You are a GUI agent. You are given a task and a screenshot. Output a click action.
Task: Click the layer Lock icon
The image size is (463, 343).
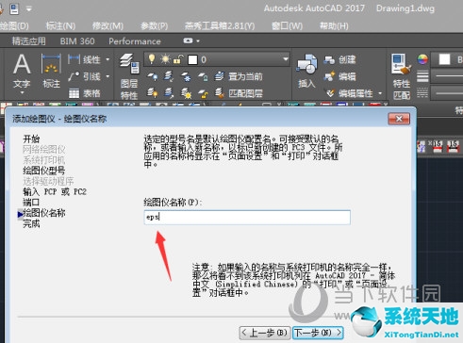point(203,76)
